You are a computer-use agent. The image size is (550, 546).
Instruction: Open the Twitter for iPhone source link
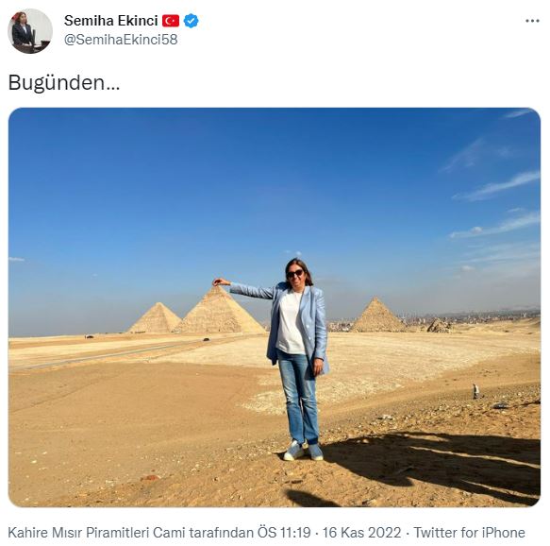469,533
